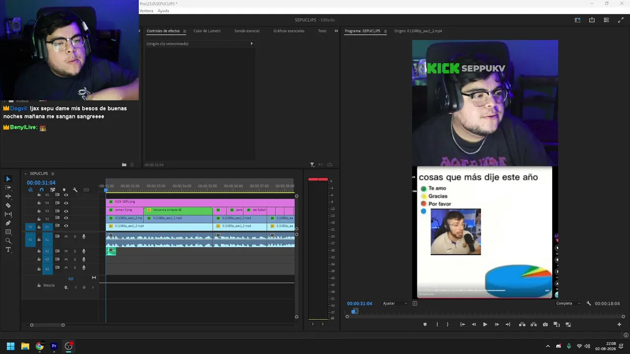The image size is (630, 354).
Task: Click the Extract button in program monitor
Action: tap(534, 324)
